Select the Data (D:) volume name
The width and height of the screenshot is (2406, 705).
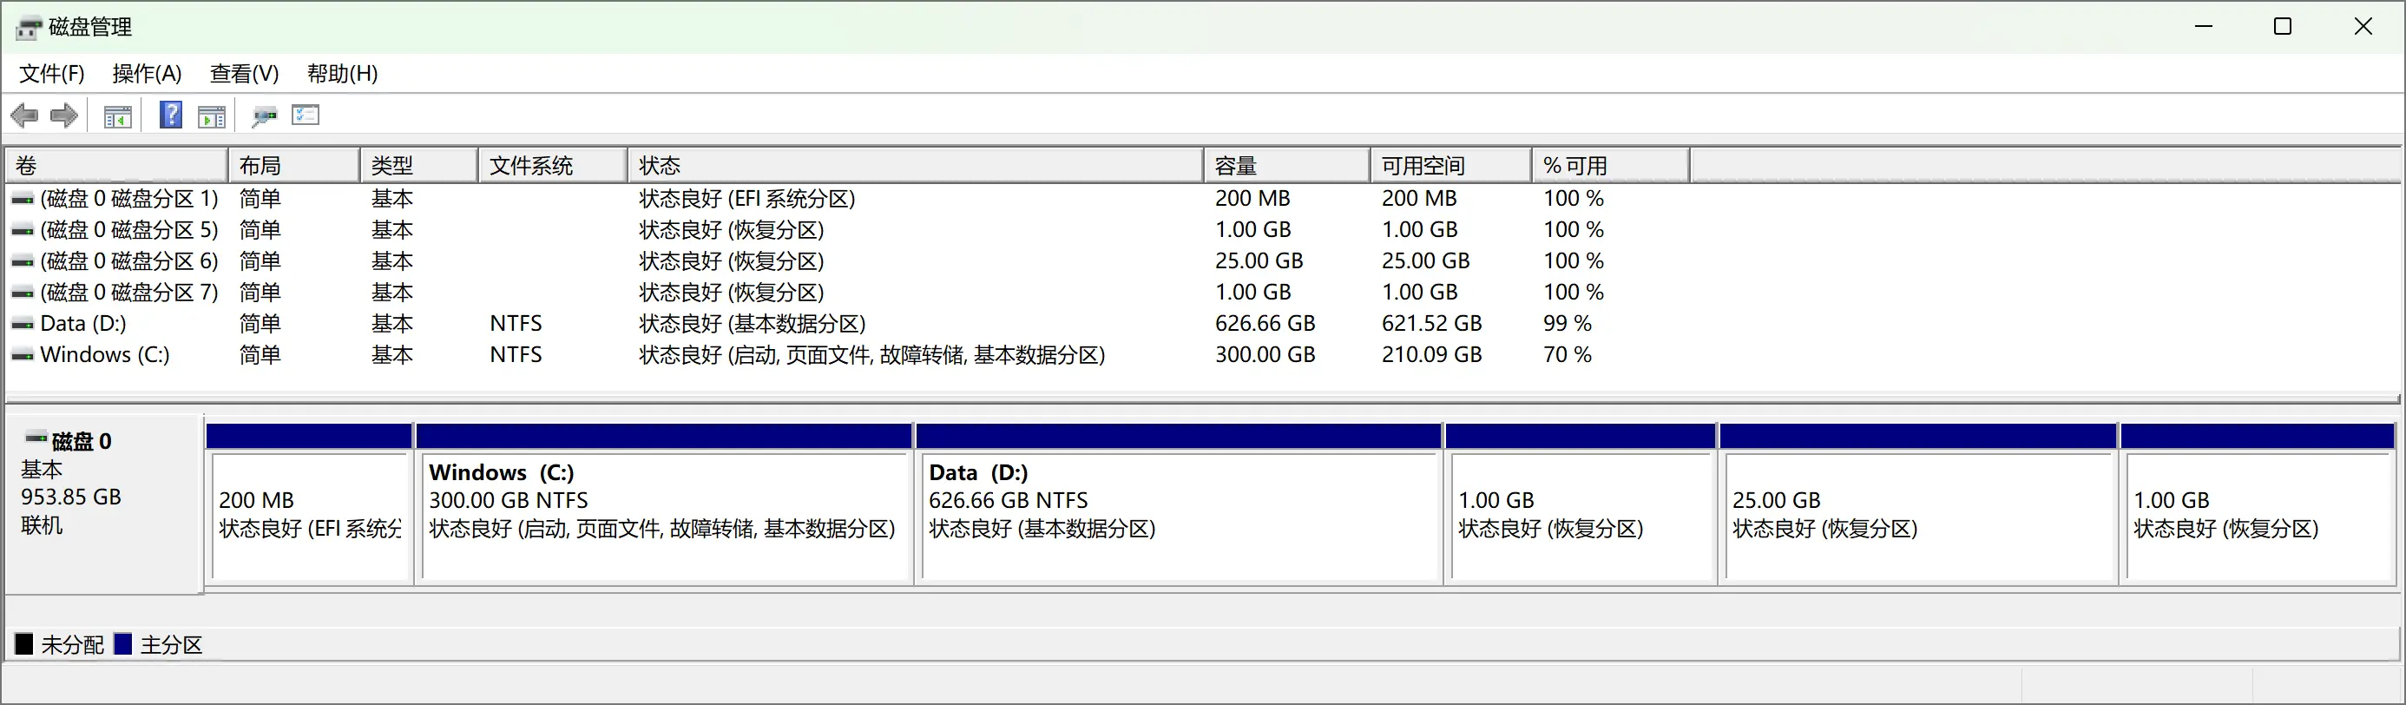[x=83, y=324]
